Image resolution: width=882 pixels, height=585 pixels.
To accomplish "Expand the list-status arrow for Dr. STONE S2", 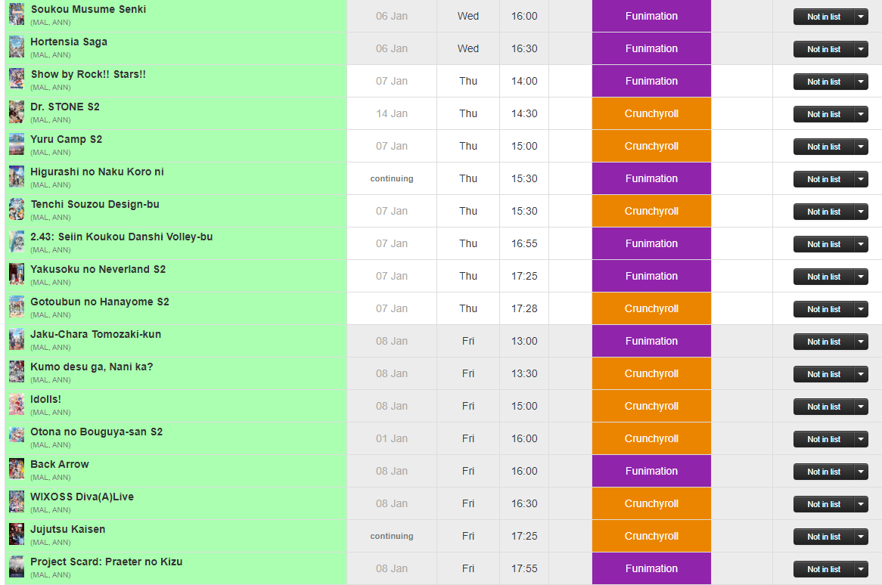I will point(861,114).
